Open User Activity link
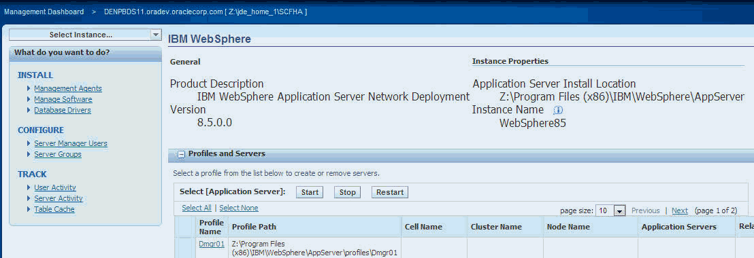Screen dimensions: 754x258 tap(55, 187)
